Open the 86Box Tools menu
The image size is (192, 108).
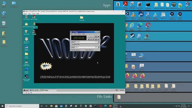[34, 14]
